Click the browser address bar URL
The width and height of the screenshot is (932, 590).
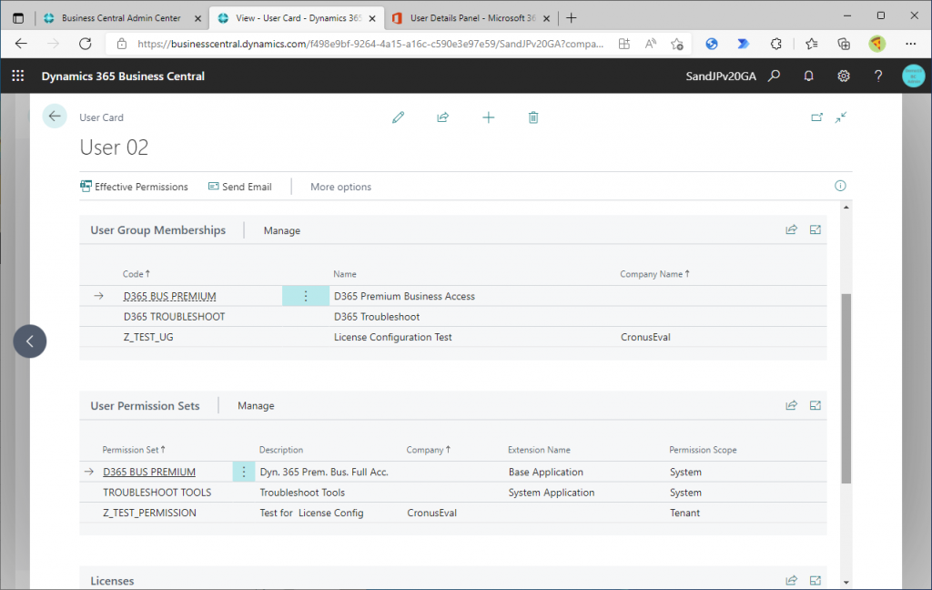click(x=370, y=44)
